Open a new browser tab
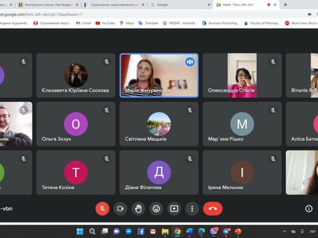Screen dimensions: 318x238 pyautogui.click(x=285, y=5)
